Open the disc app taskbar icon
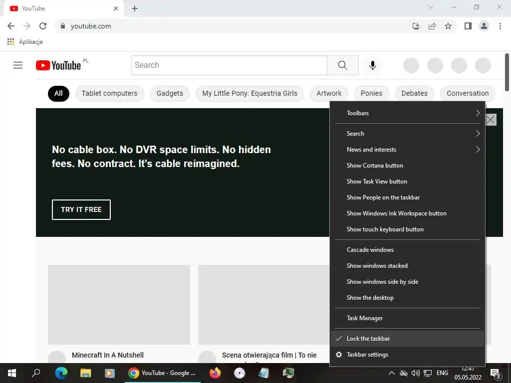This screenshot has width=511, height=383. [239, 373]
